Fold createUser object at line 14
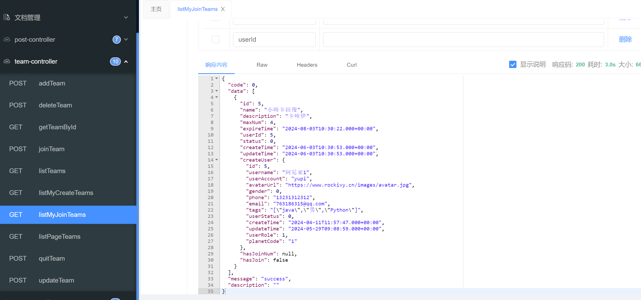Image resolution: width=641 pixels, height=300 pixels. (x=216, y=160)
